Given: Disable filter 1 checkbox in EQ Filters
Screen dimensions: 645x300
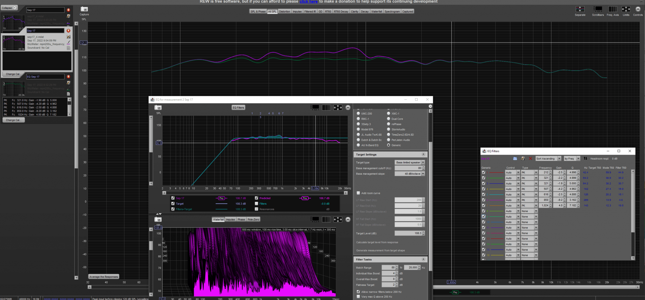Looking at the screenshot, I should pos(483,172).
